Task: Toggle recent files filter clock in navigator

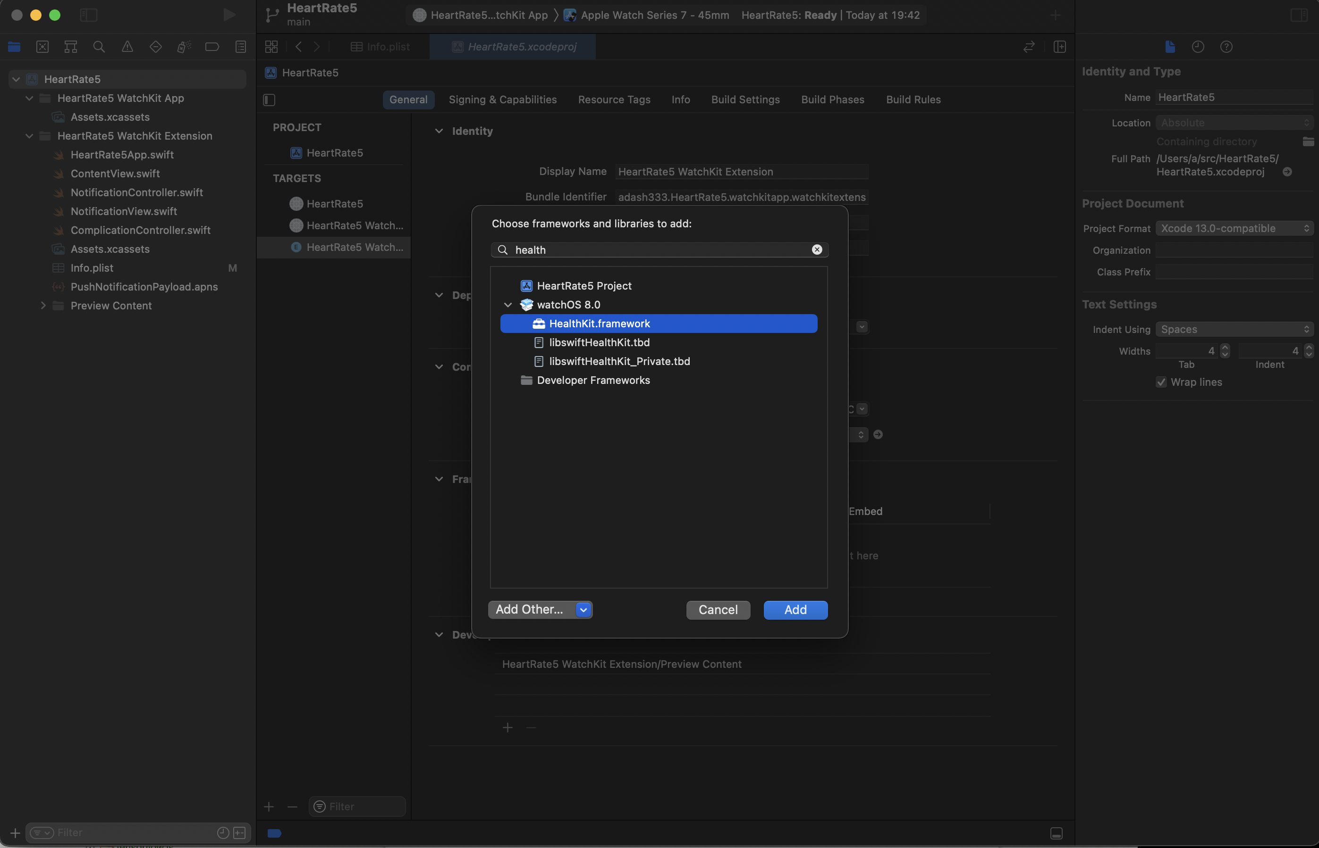Action: click(x=223, y=832)
